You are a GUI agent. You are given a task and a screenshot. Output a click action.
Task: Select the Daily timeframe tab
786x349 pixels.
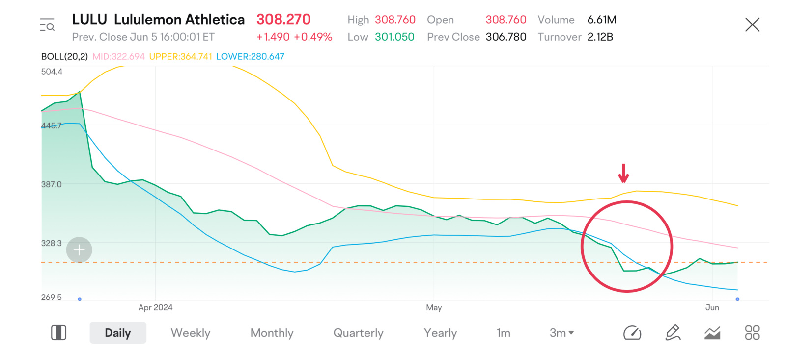click(118, 333)
